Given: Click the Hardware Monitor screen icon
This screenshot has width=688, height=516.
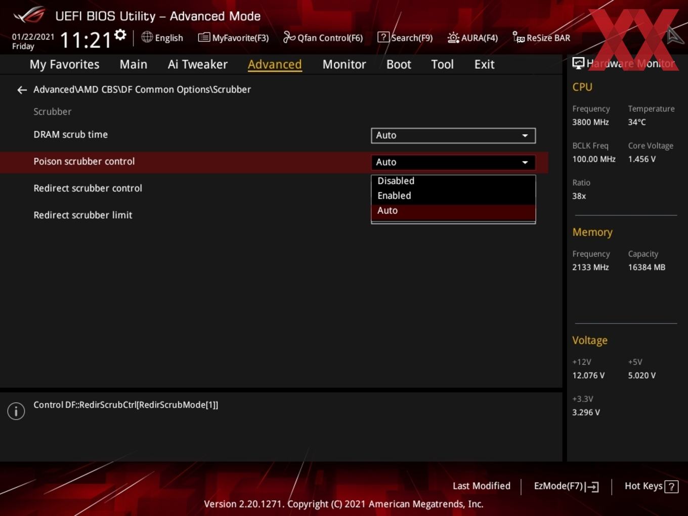Looking at the screenshot, I should click(x=578, y=63).
